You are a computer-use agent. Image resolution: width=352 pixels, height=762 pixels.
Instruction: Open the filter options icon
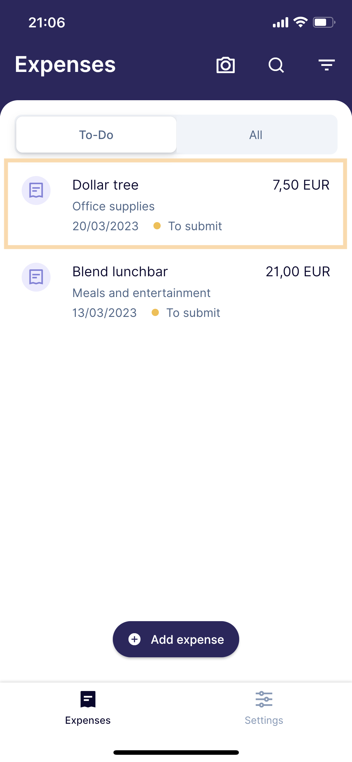(327, 65)
